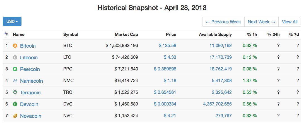
Task: Click the Peercoin logo icon
Action: (15, 69)
